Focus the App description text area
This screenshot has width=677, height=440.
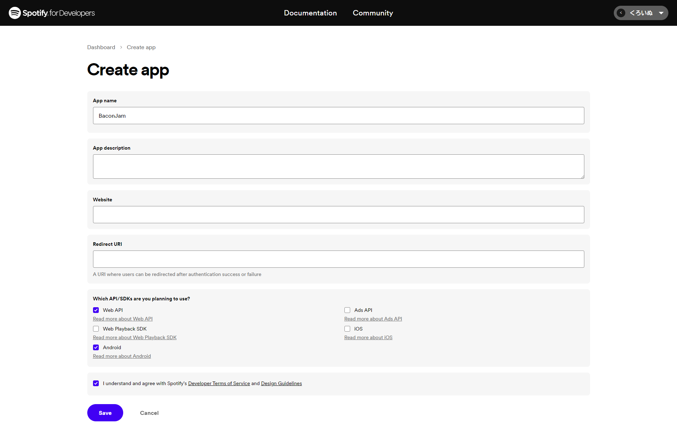click(338, 167)
